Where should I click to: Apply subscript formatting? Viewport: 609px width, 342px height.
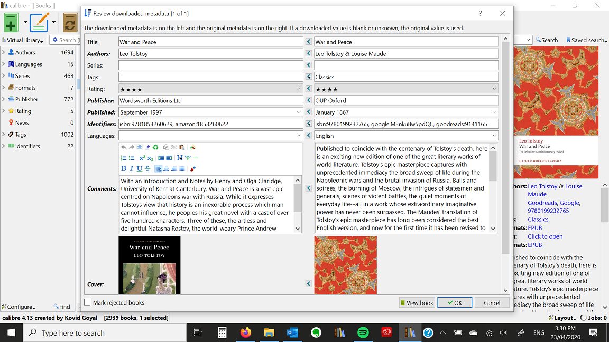(150, 158)
